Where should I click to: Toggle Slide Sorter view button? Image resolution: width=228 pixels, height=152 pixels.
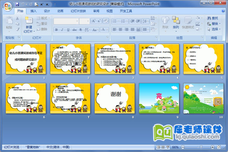pos(163,147)
